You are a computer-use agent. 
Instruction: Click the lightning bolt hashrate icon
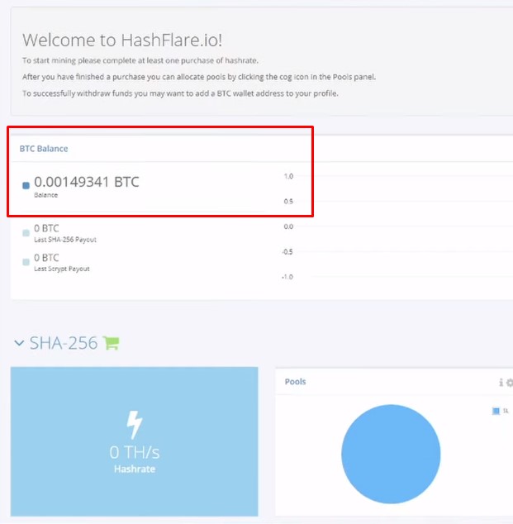[135, 425]
